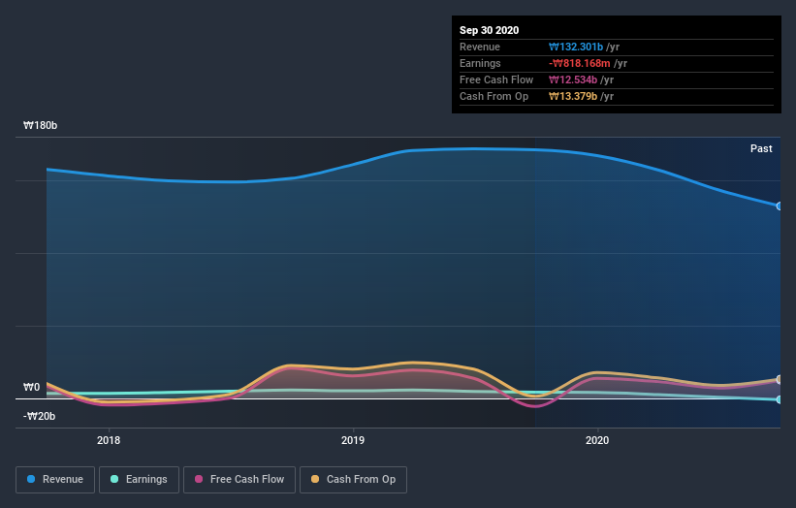The height and width of the screenshot is (508, 796).
Task: Click the Cash From Op label in tooltip
Action: click(x=494, y=96)
